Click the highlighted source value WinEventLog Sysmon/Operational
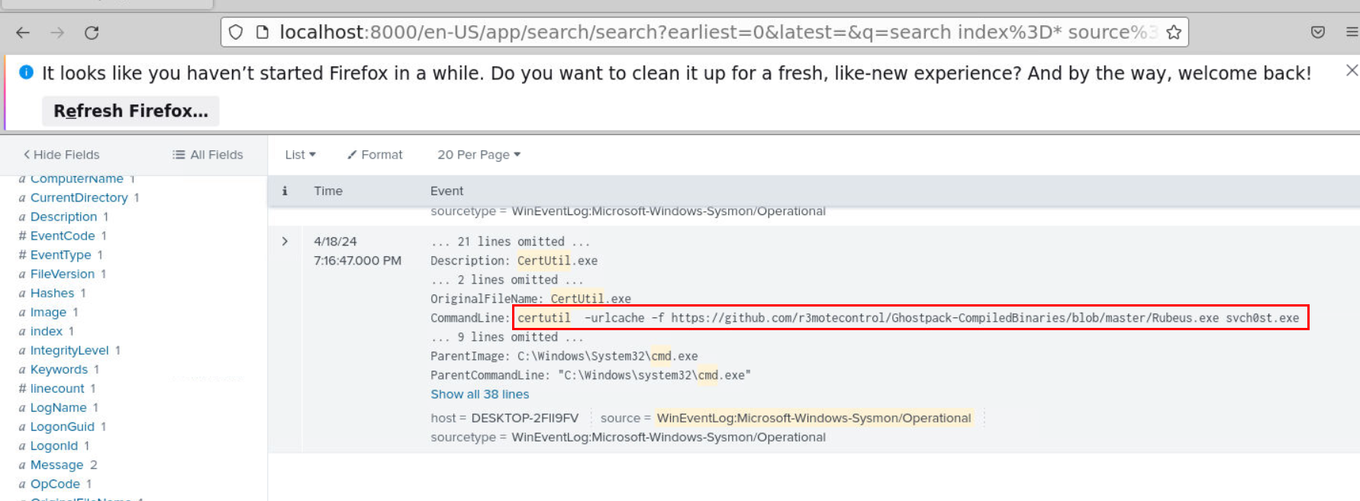Viewport: 1360px width, 501px height. pos(814,418)
